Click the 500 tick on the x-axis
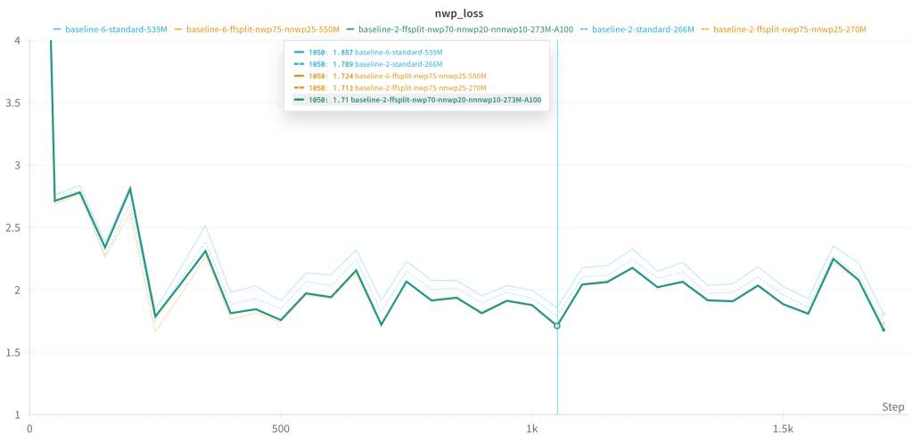The image size is (912, 443). click(x=281, y=428)
